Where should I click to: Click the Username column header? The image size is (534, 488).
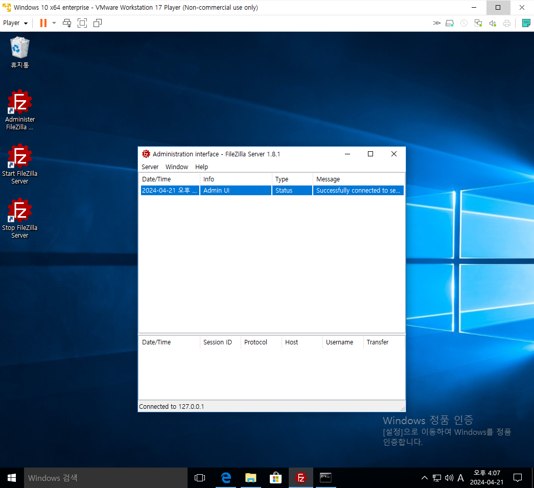pyautogui.click(x=343, y=342)
